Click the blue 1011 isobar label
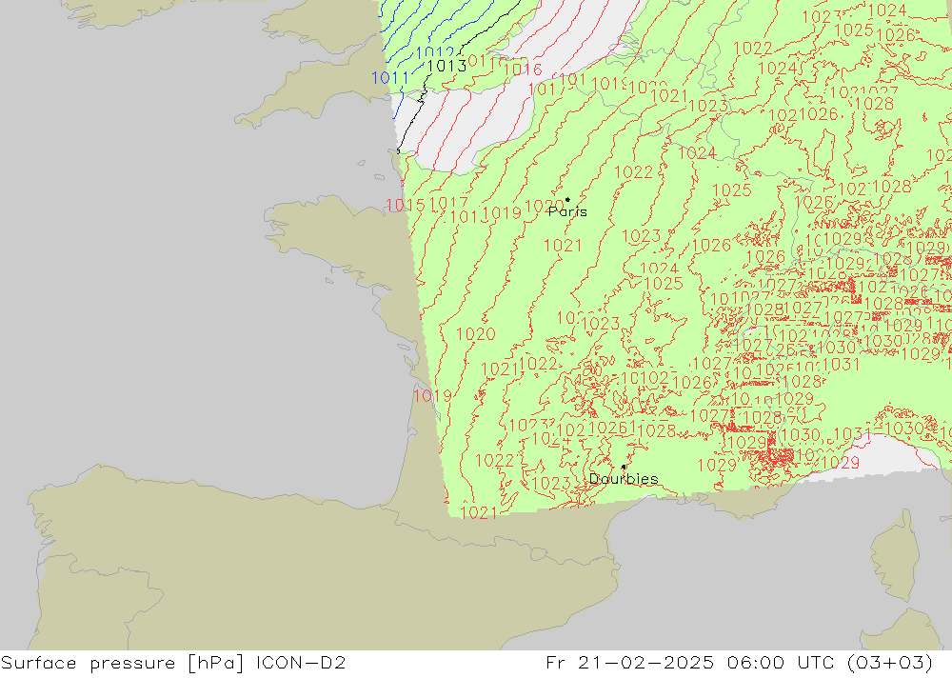Screen dimensions: 952x698 (390, 78)
